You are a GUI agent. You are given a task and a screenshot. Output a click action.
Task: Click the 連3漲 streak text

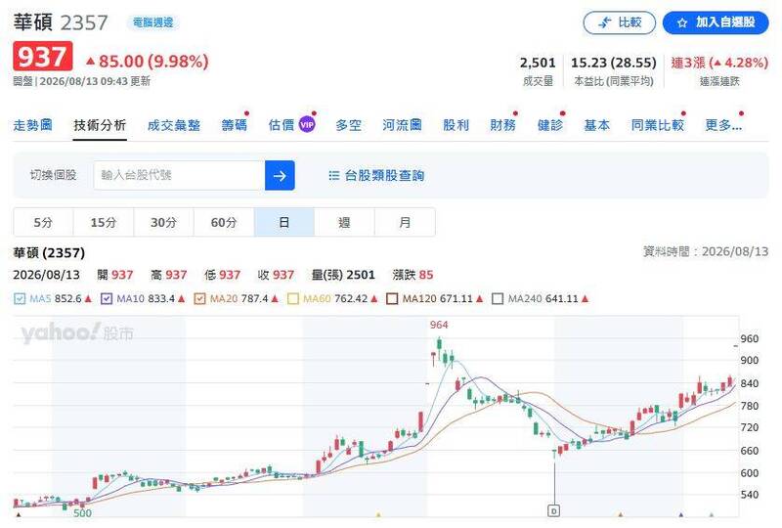click(x=719, y=63)
